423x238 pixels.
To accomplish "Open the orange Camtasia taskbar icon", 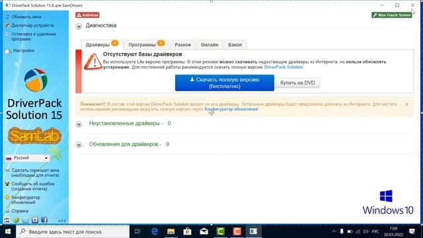I will [237, 231].
